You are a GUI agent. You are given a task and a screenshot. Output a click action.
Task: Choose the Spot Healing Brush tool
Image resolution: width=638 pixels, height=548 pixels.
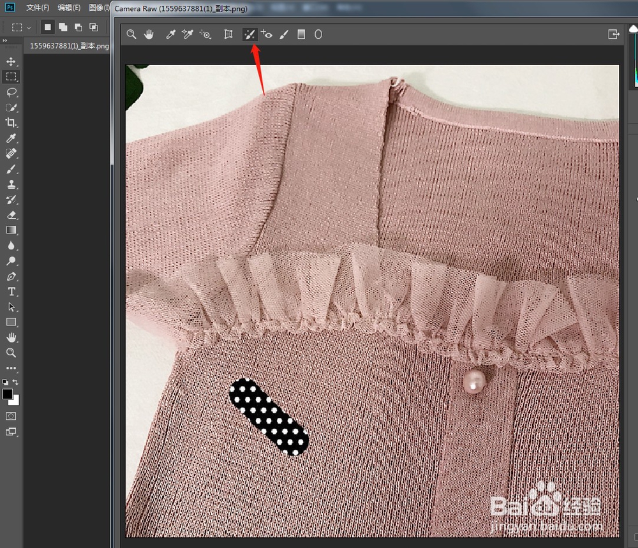point(11,153)
